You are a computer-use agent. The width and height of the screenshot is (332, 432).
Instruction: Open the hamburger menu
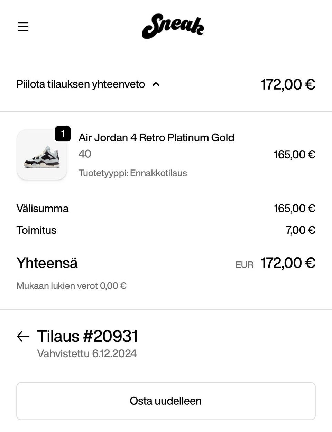click(23, 27)
